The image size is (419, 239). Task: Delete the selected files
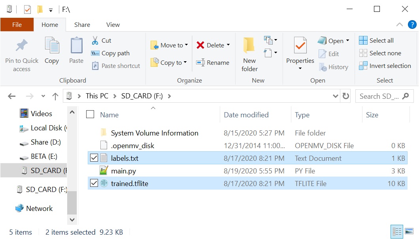click(x=211, y=45)
